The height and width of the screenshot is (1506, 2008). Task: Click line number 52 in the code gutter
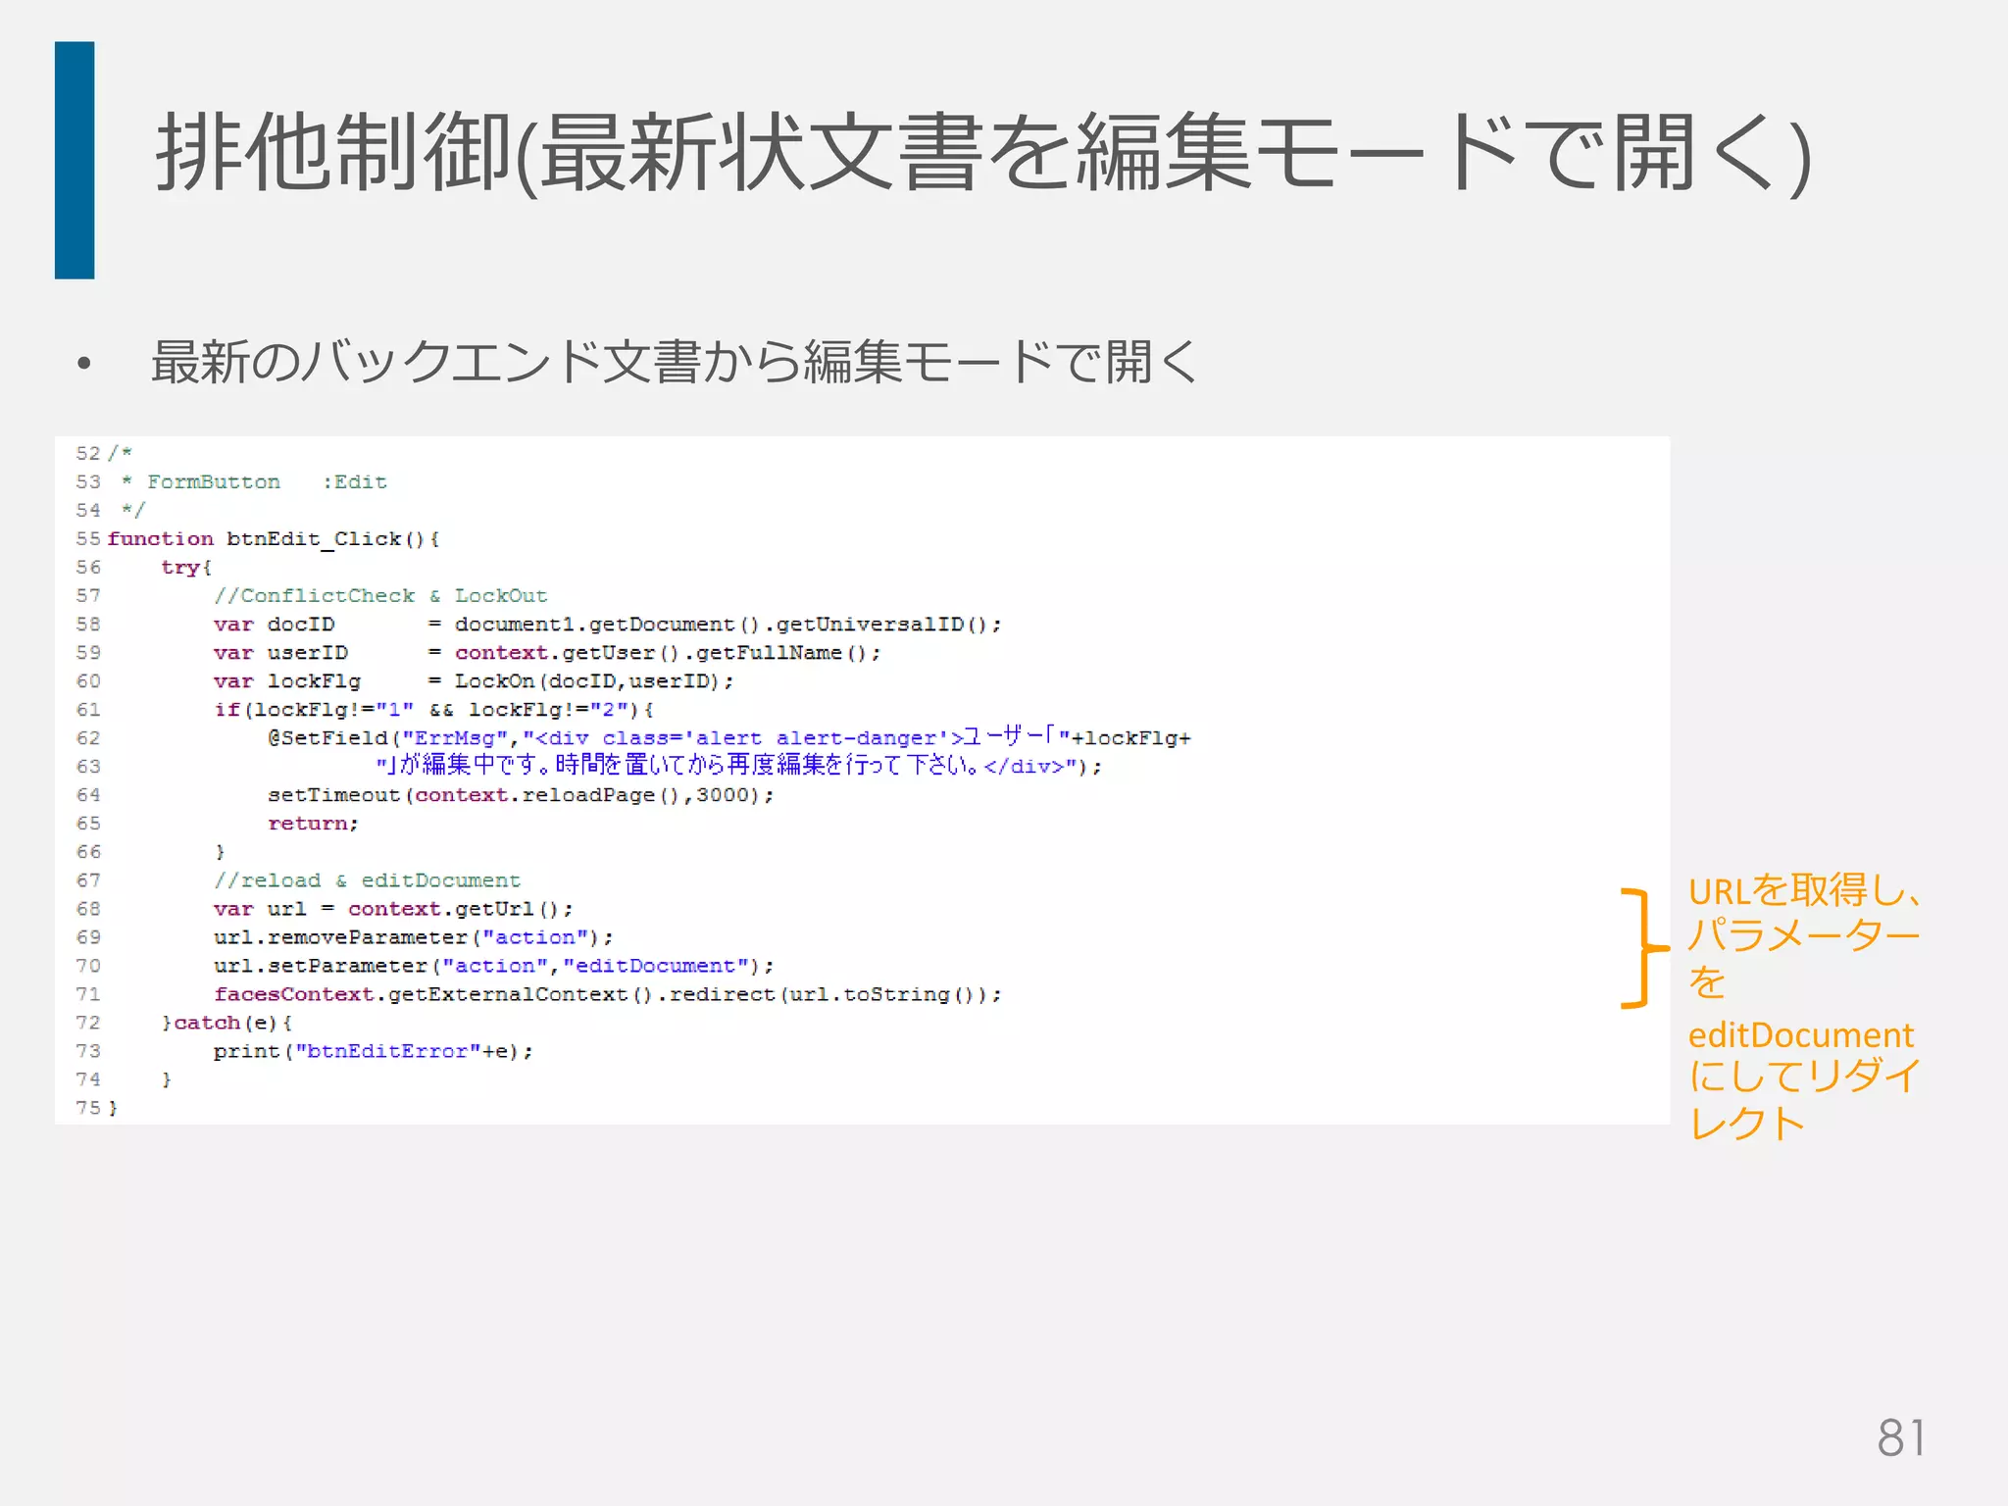(88, 453)
